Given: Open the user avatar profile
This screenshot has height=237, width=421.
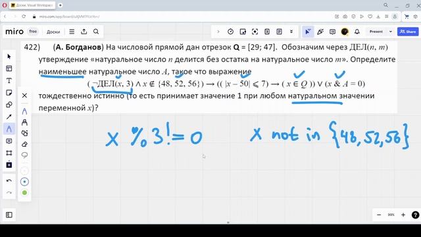Looking at the screenshot, I should click(345, 32).
